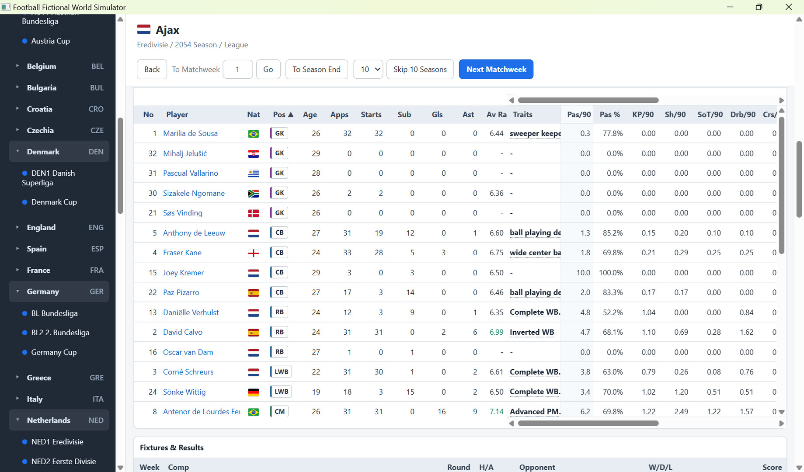
Task: Sort the table by Pos column header
Action: pyautogui.click(x=283, y=115)
